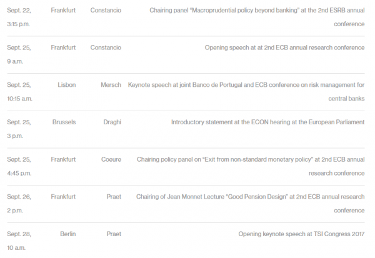Click the 'Sept. 25, 4:45 p.m.' date cell
Viewport: 375px width, 258px height.
pyautogui.click(x=19, y=166)
